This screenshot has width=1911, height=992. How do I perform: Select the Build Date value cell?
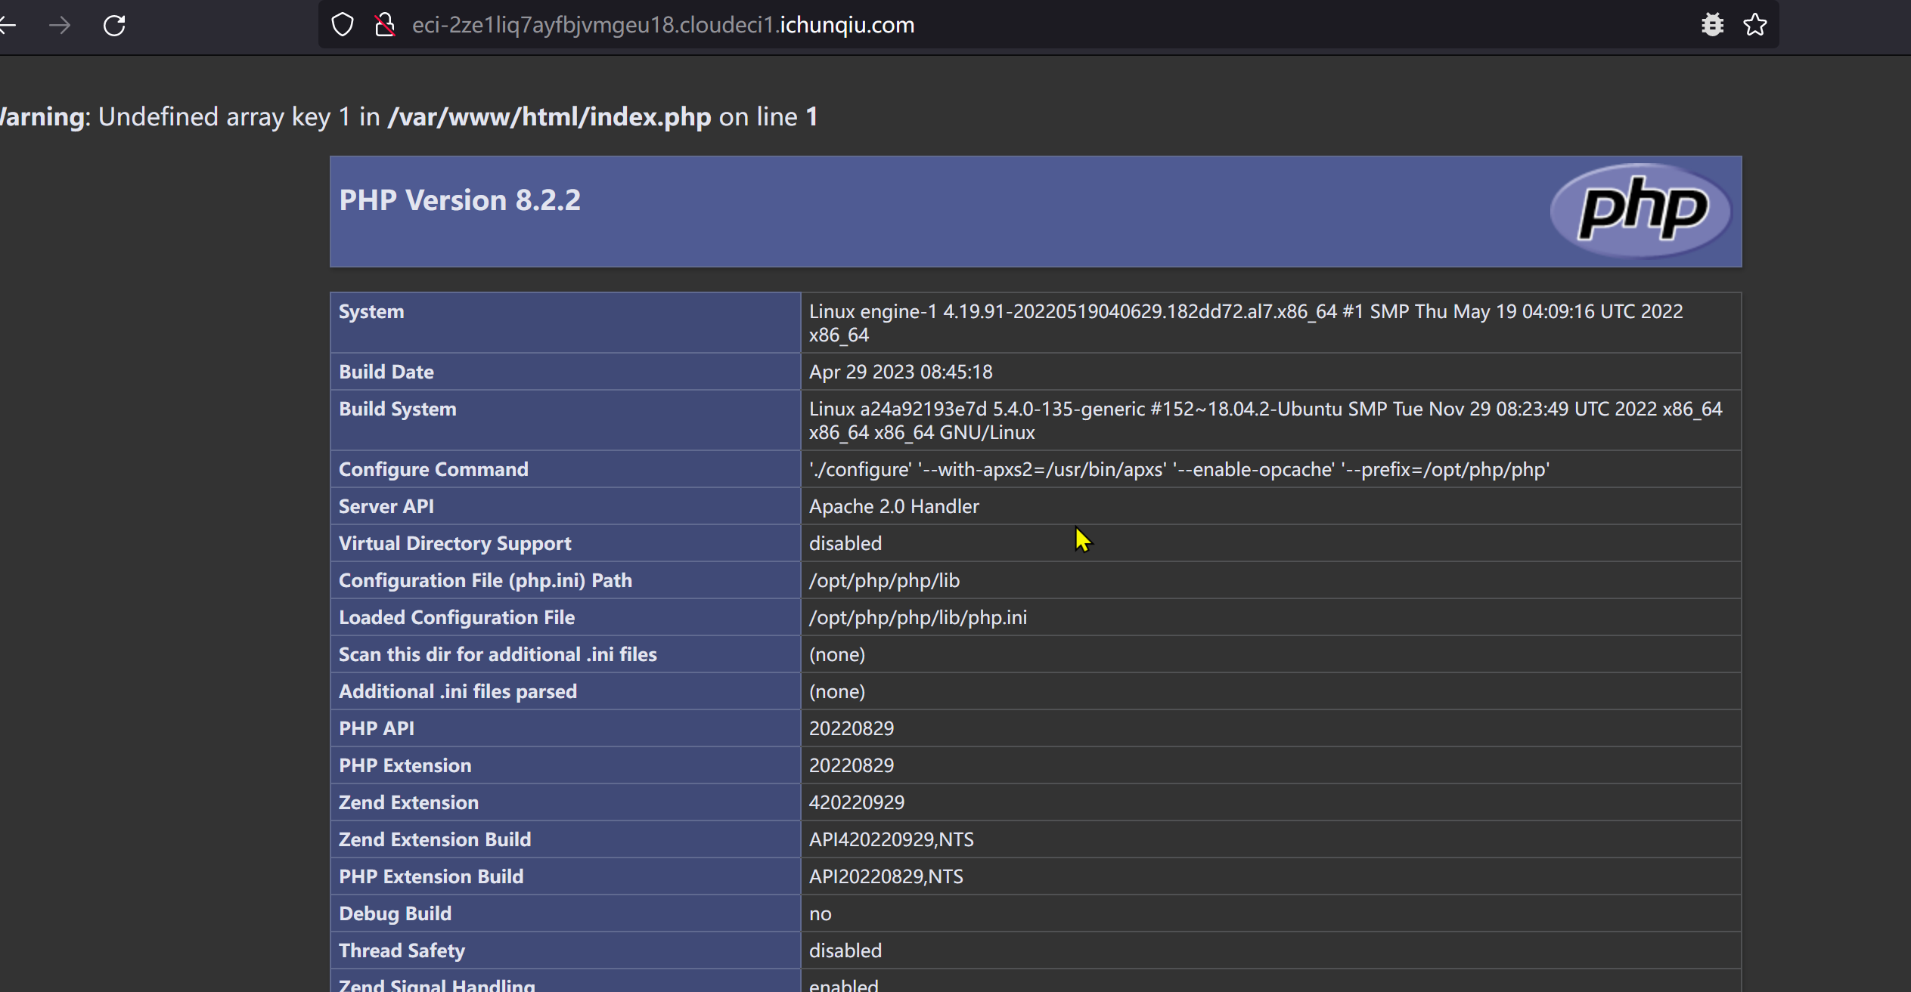901,372
